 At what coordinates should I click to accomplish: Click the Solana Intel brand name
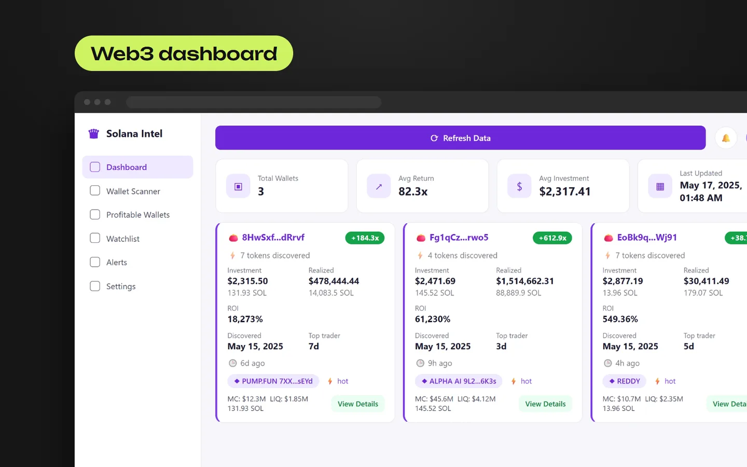click(134, 133)
